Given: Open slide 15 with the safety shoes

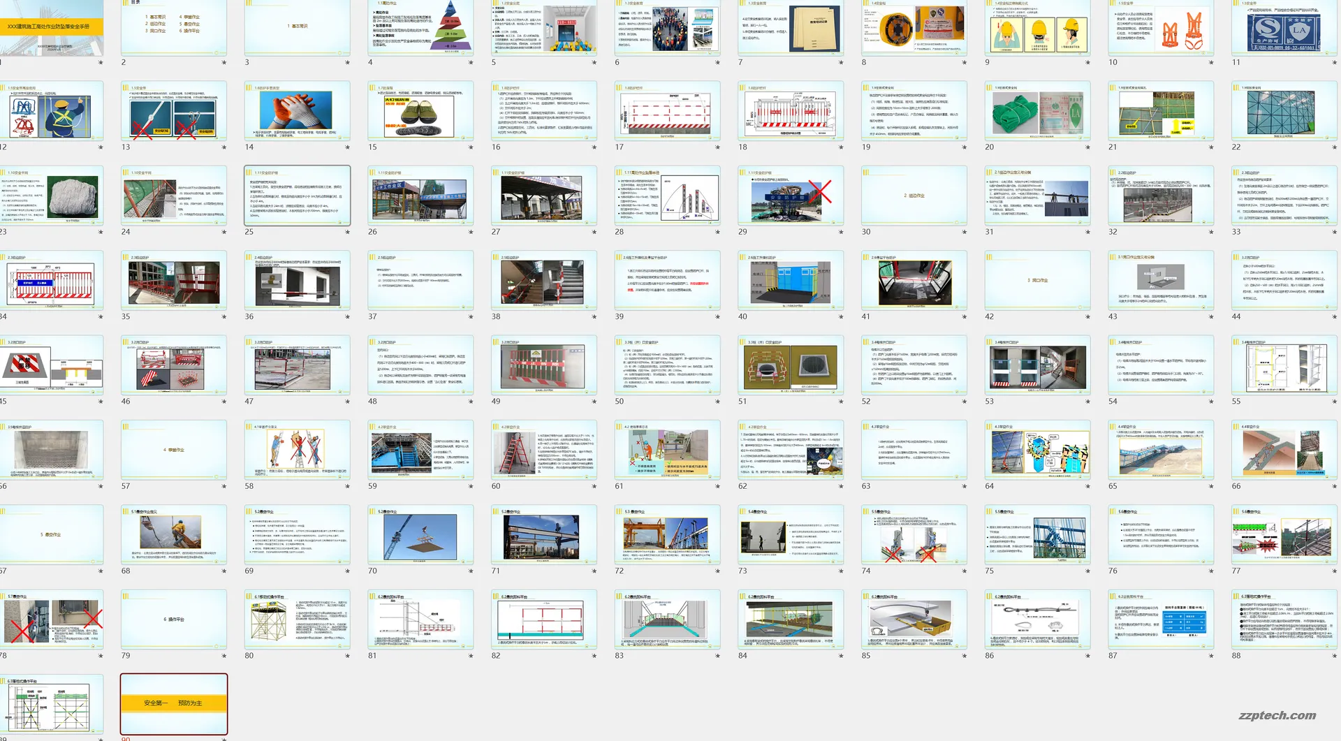Looking at the screenshot, I should click(420, 111).
